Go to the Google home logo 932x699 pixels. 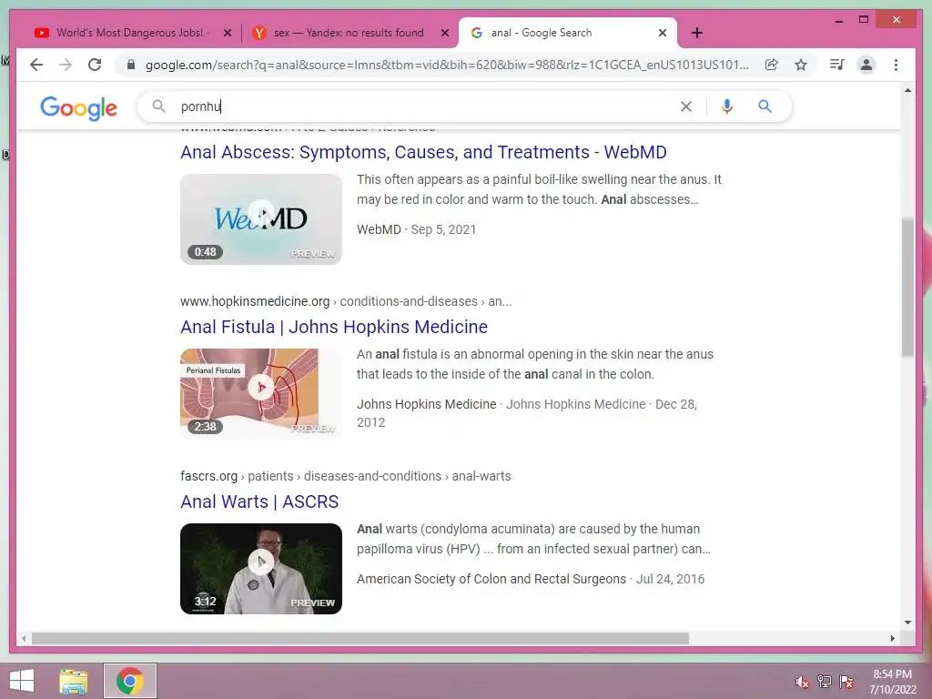point(78,107)
